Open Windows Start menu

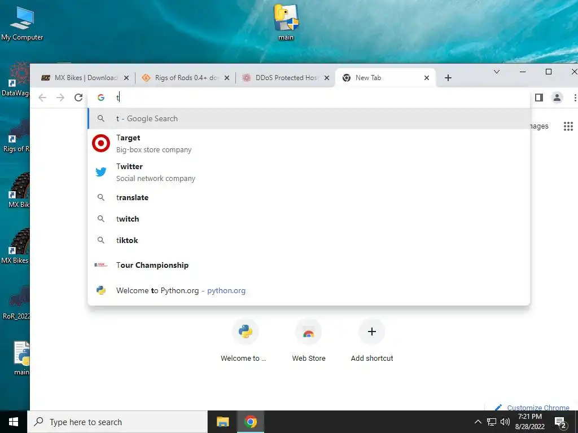pos(14,422)
